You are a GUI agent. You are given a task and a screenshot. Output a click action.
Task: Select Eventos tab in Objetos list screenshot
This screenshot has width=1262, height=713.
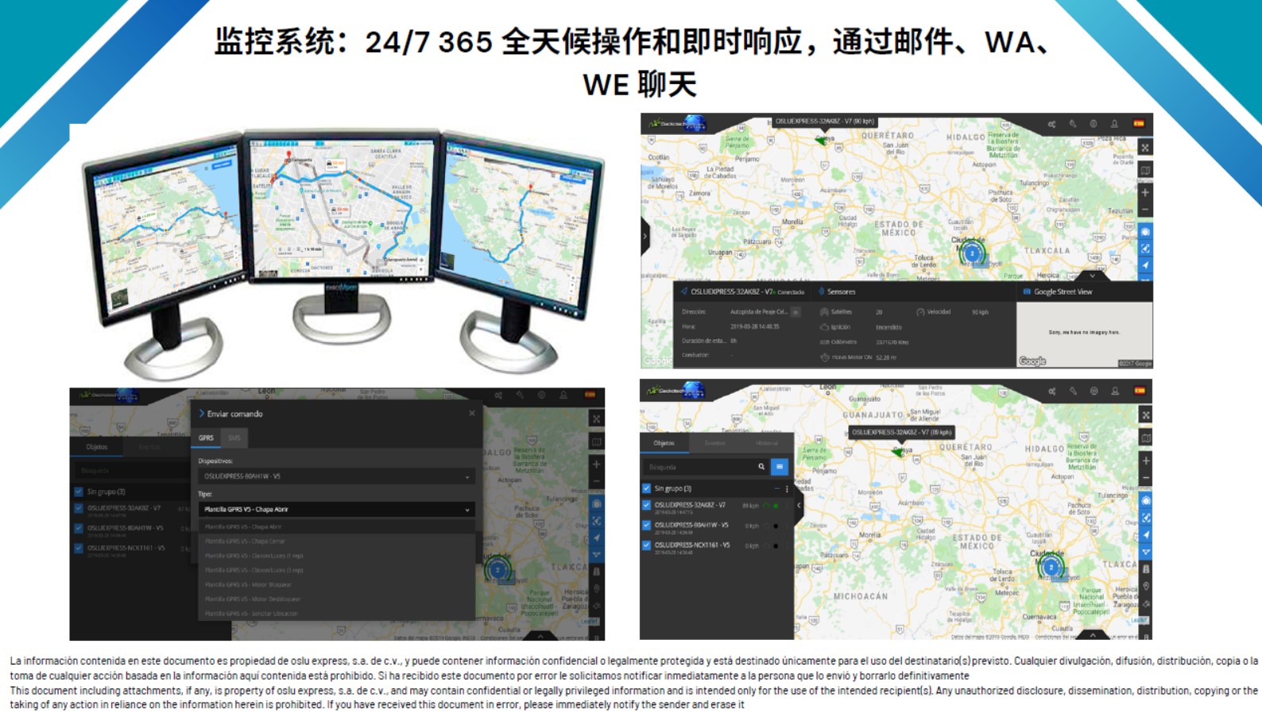pyautogui.click(x=715, y=443)
